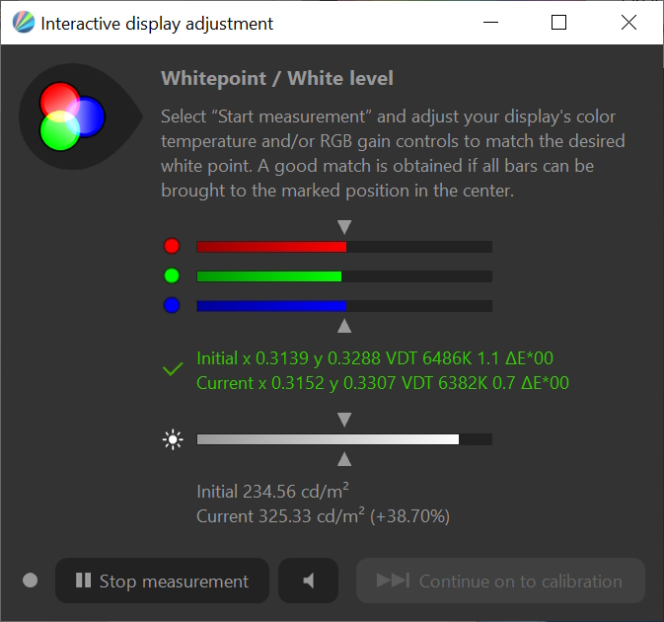The image size is (664, 622).
Task: Click the gray status dot beside Stop measurement
Action: click(x=30, y=581)
